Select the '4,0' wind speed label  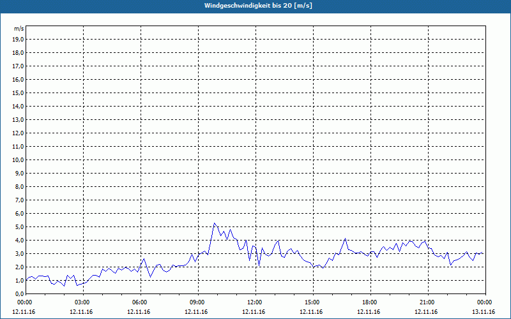click(x=20, y=240)
